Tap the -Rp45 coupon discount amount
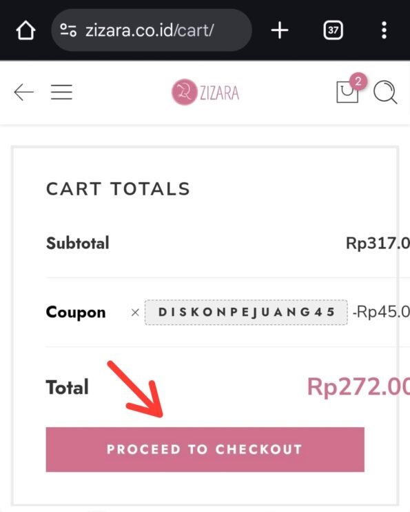 (x=381, y=312)
